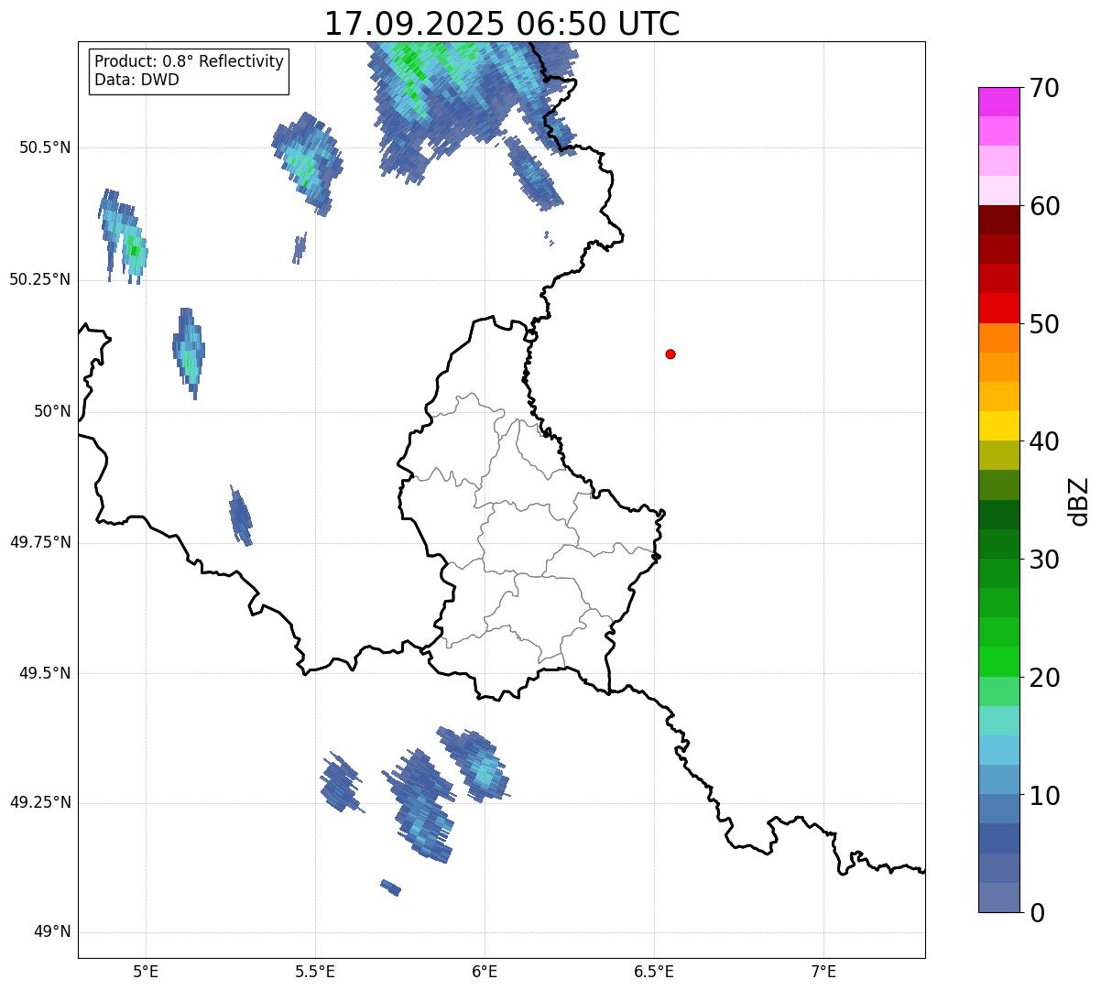
Task: Click the "Data: DWD" legend line
Action: pyautogui.click(x=136, y=80)
